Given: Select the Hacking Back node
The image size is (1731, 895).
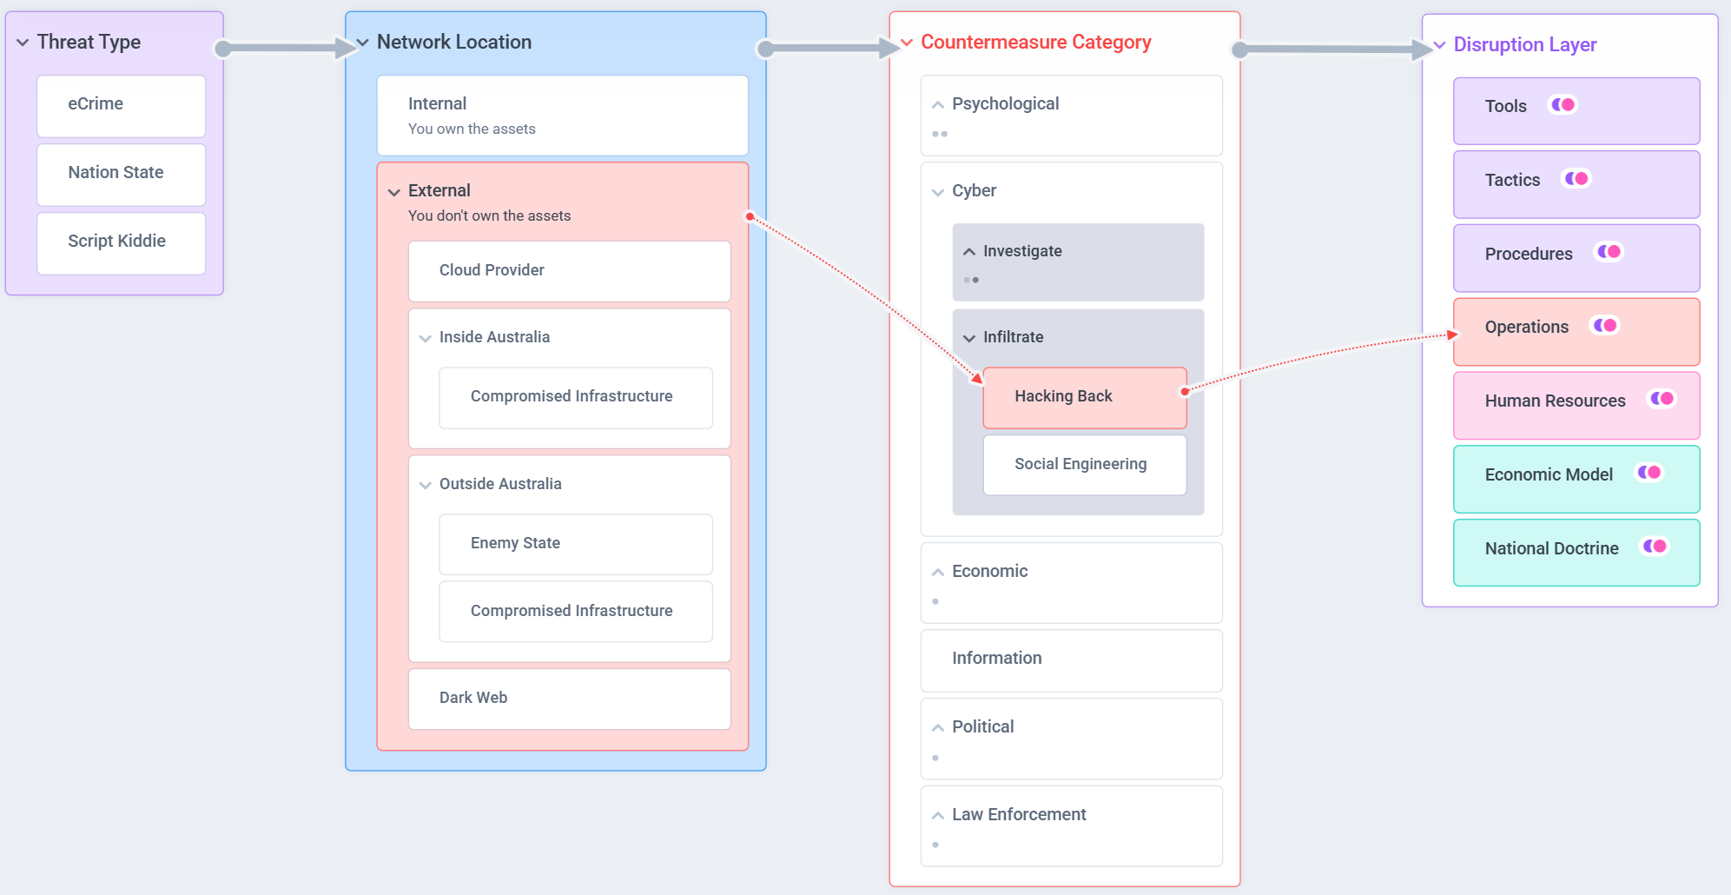Looking at the screenshot, I should pyautogui.click(x=1084, y=397).
